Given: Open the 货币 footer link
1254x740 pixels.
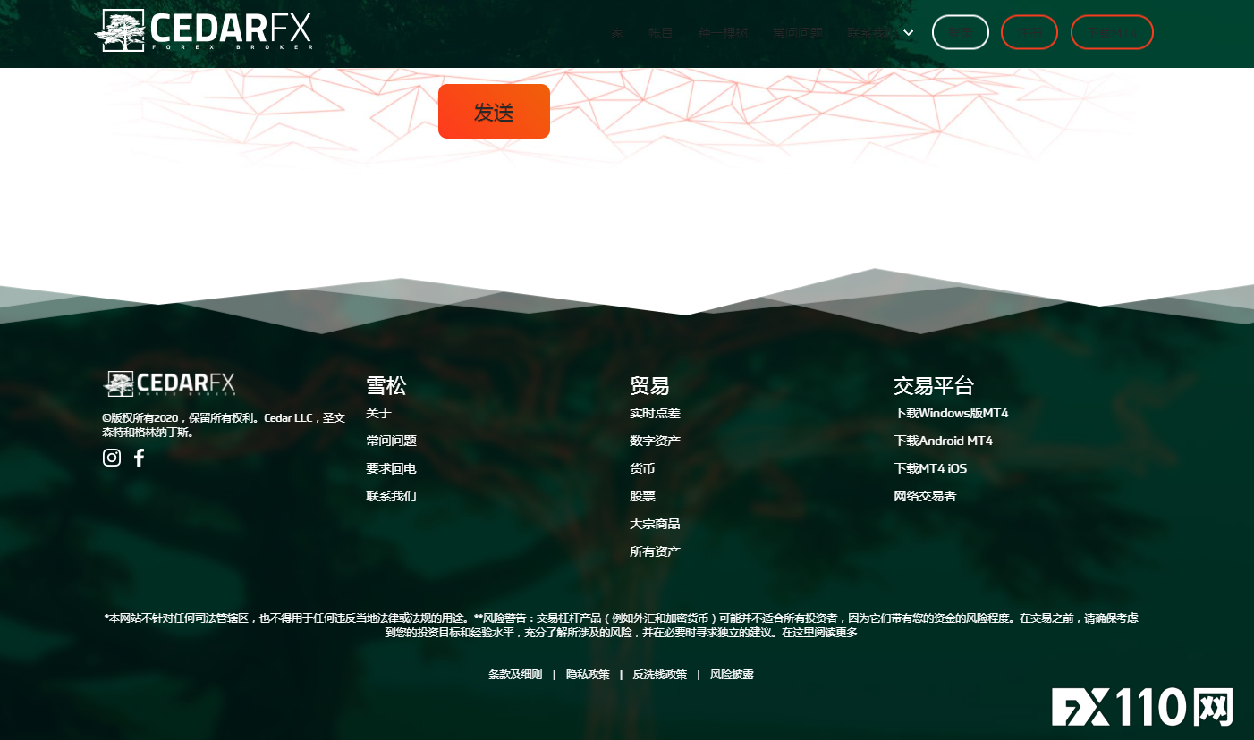Looking at the screenshot, I should click(642, 468).
